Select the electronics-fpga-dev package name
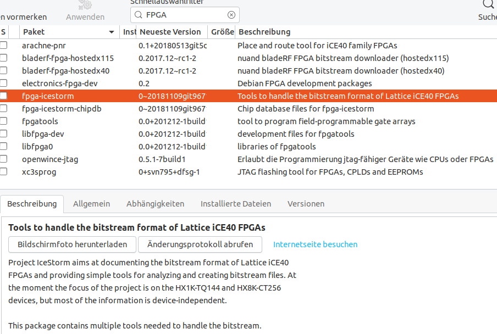The height and width of the screenshot is (334, 497). [59, 83]
